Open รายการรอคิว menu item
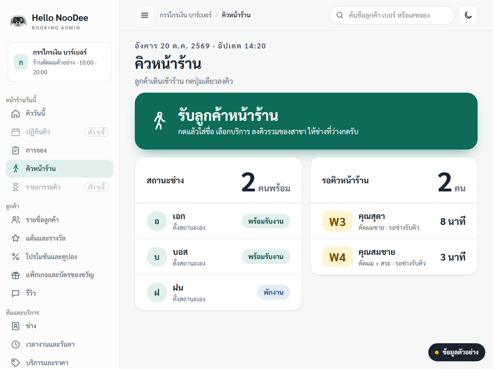 [59, 187]
